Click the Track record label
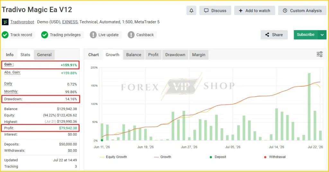This screenshot has height=172, width=329. (x=21, y=35)
